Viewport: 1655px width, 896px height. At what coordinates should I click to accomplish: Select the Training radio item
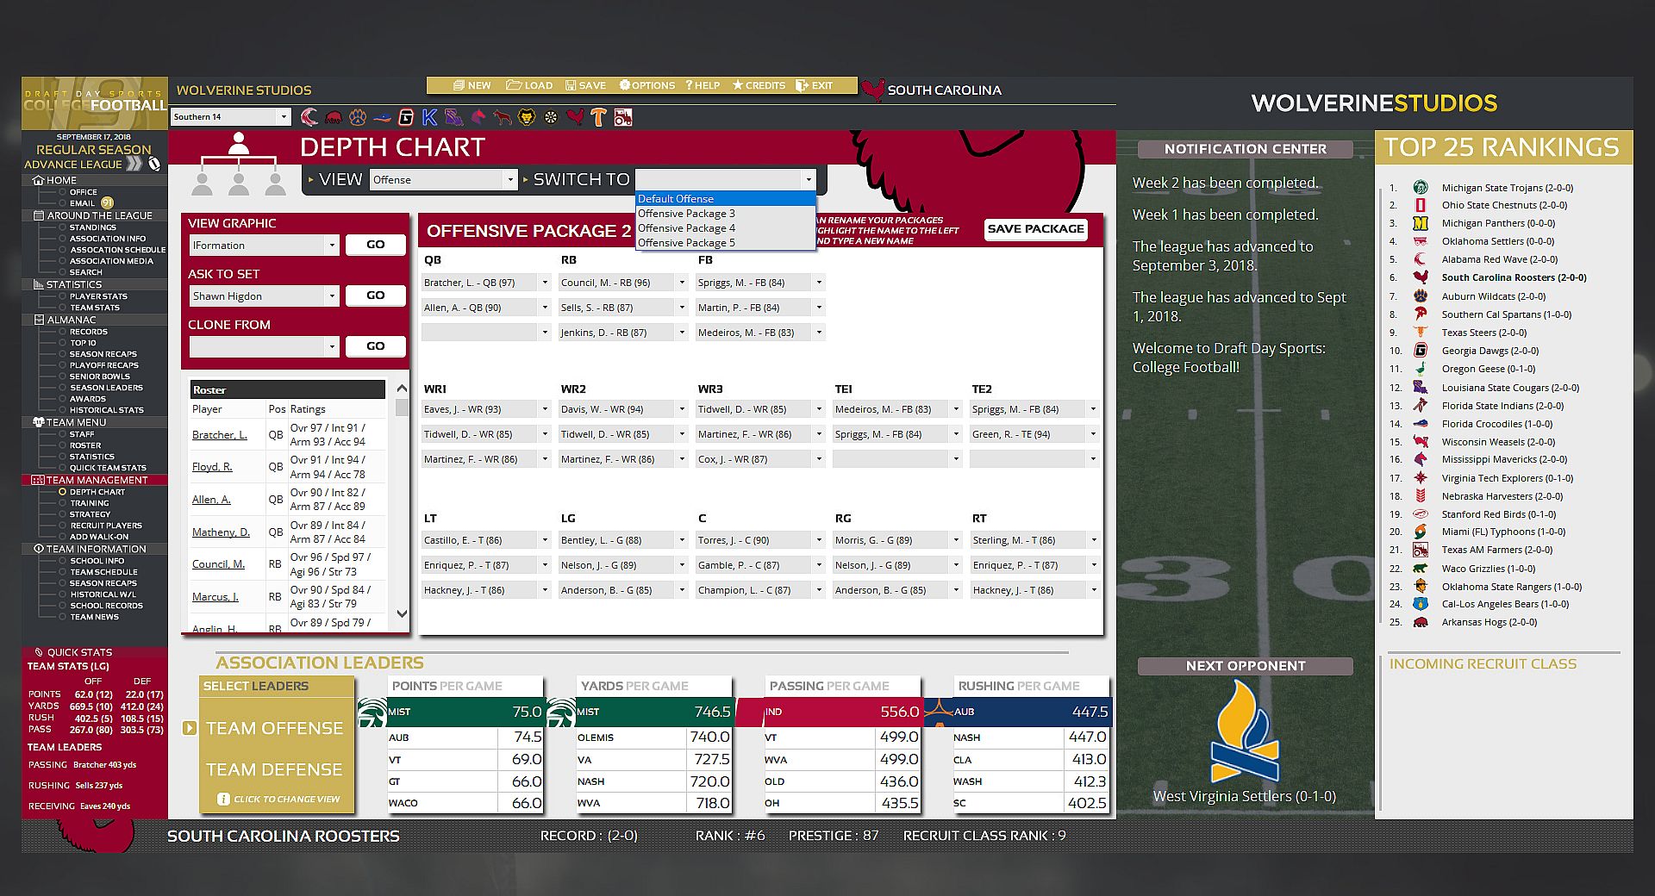point(62,503)
